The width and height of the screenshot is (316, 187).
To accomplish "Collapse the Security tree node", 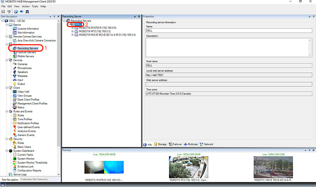I will [7, 139].
